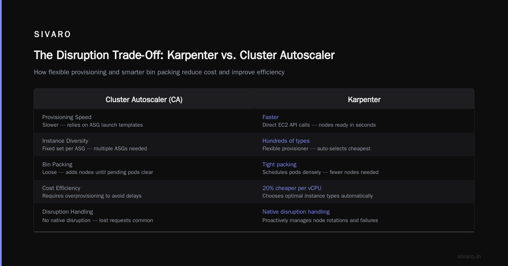508x266 pixels.
Task: Click the Cost Efficiency row label
Action: (x=61, y=188)
